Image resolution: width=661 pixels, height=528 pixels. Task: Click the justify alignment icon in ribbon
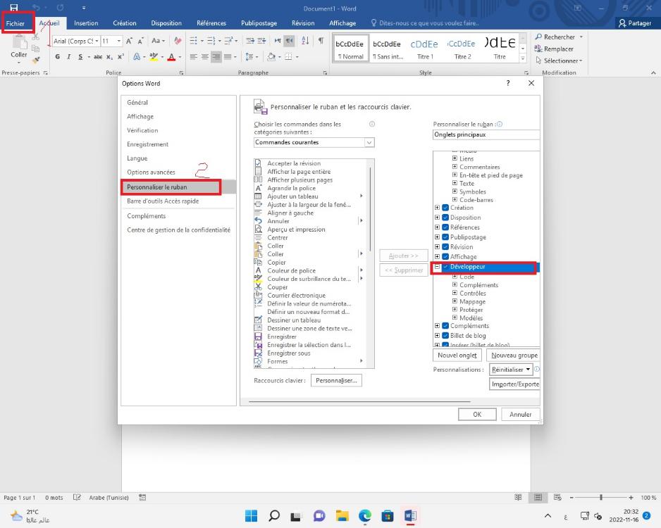[228, 56]
